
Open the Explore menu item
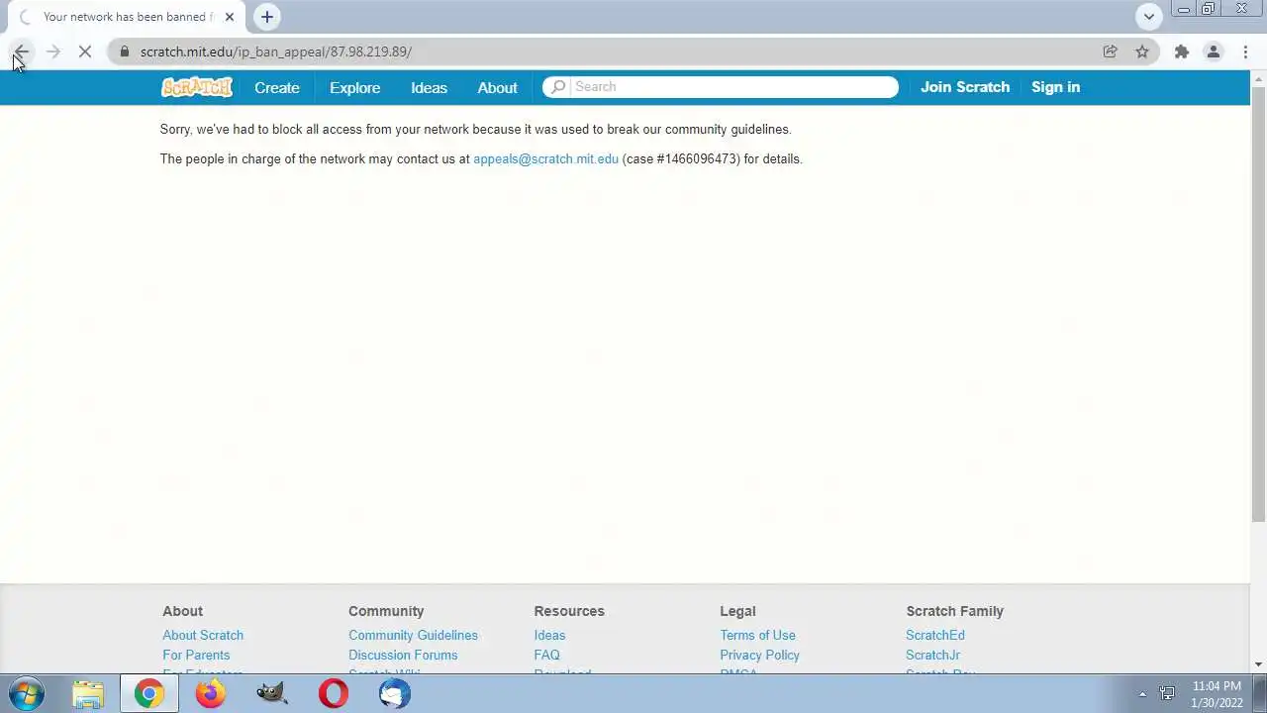pos(354,87)
